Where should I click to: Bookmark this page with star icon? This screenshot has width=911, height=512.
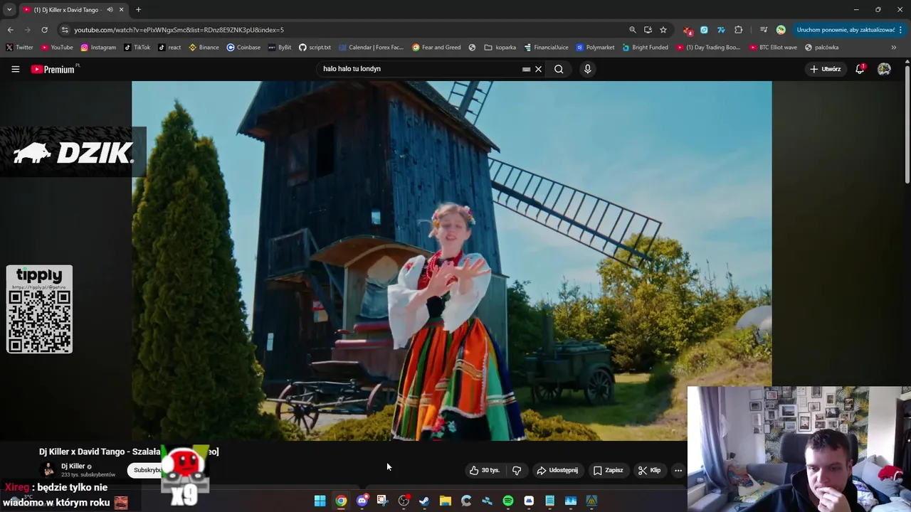[x=663, y=30]
